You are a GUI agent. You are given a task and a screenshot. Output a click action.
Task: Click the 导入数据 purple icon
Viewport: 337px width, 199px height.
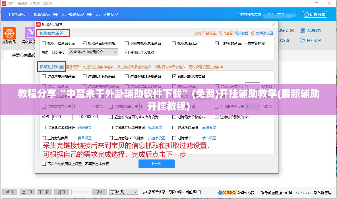(30, 33)
